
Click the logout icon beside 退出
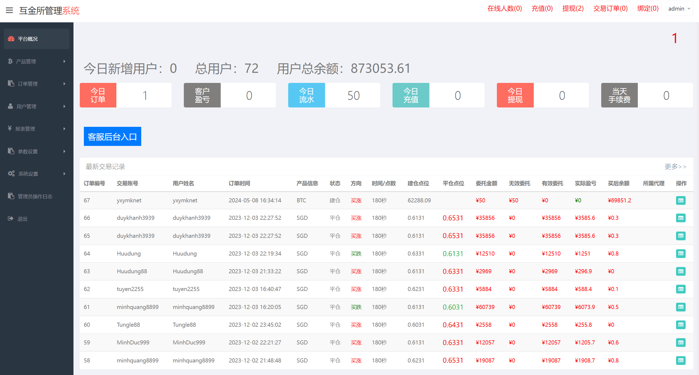click(11, 219)
